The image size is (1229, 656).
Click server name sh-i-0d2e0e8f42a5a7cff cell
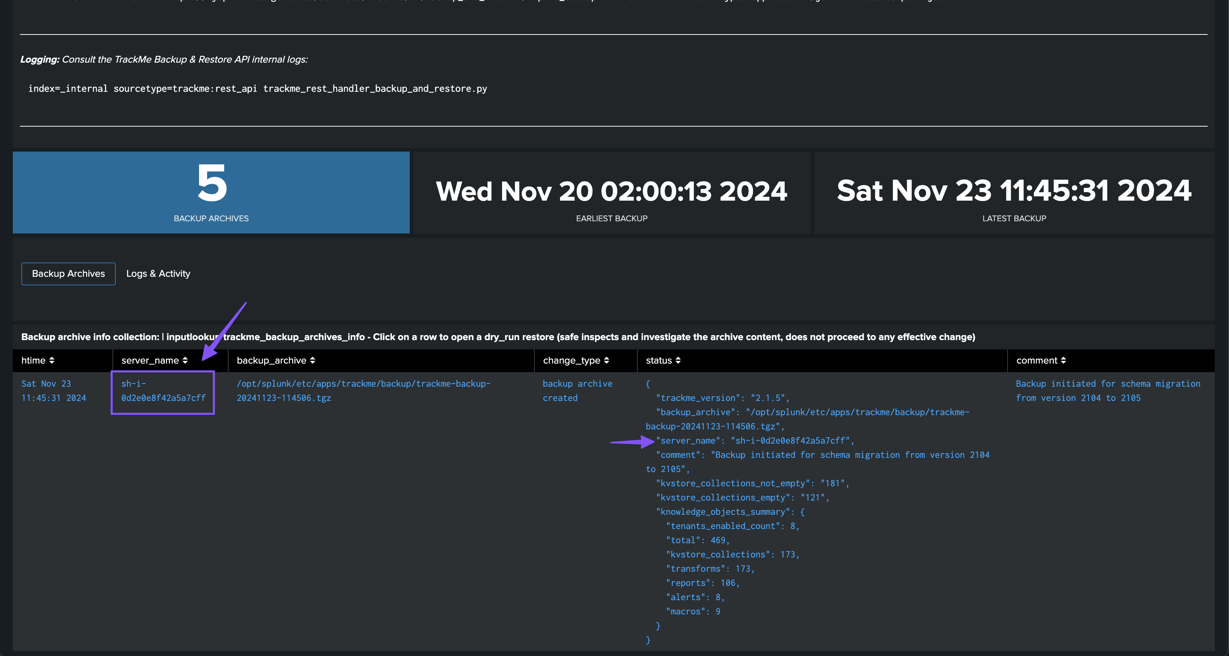(x=163, y=391)
